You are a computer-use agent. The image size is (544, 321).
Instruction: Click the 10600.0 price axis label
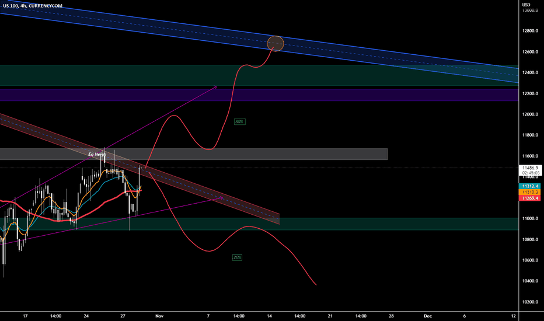coord(530,260)
